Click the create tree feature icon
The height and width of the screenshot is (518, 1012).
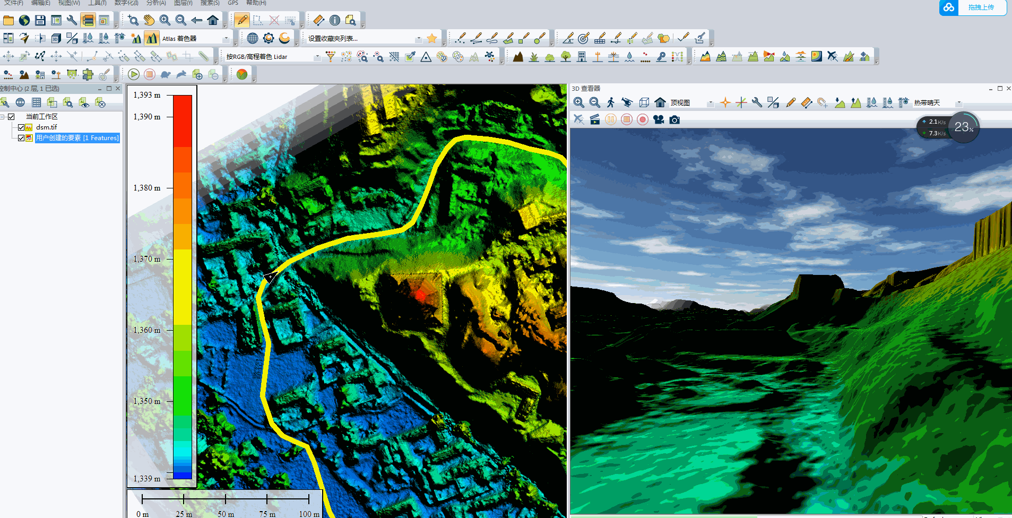[566, 56]
